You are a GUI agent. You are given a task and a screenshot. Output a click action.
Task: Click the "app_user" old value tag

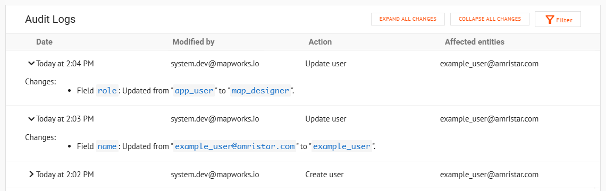coord(194,91)
